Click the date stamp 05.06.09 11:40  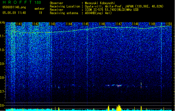[x=14, y=13]
